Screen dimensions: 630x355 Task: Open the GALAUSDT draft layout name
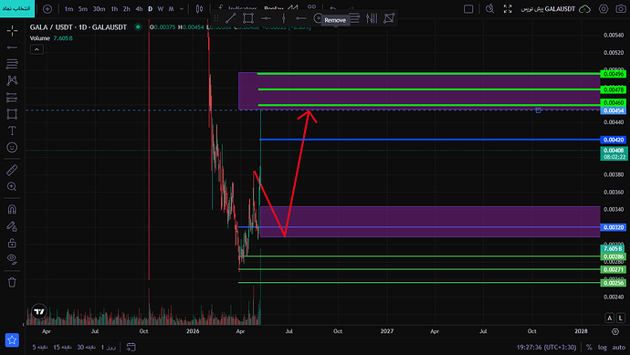click(x=548, y=9)
